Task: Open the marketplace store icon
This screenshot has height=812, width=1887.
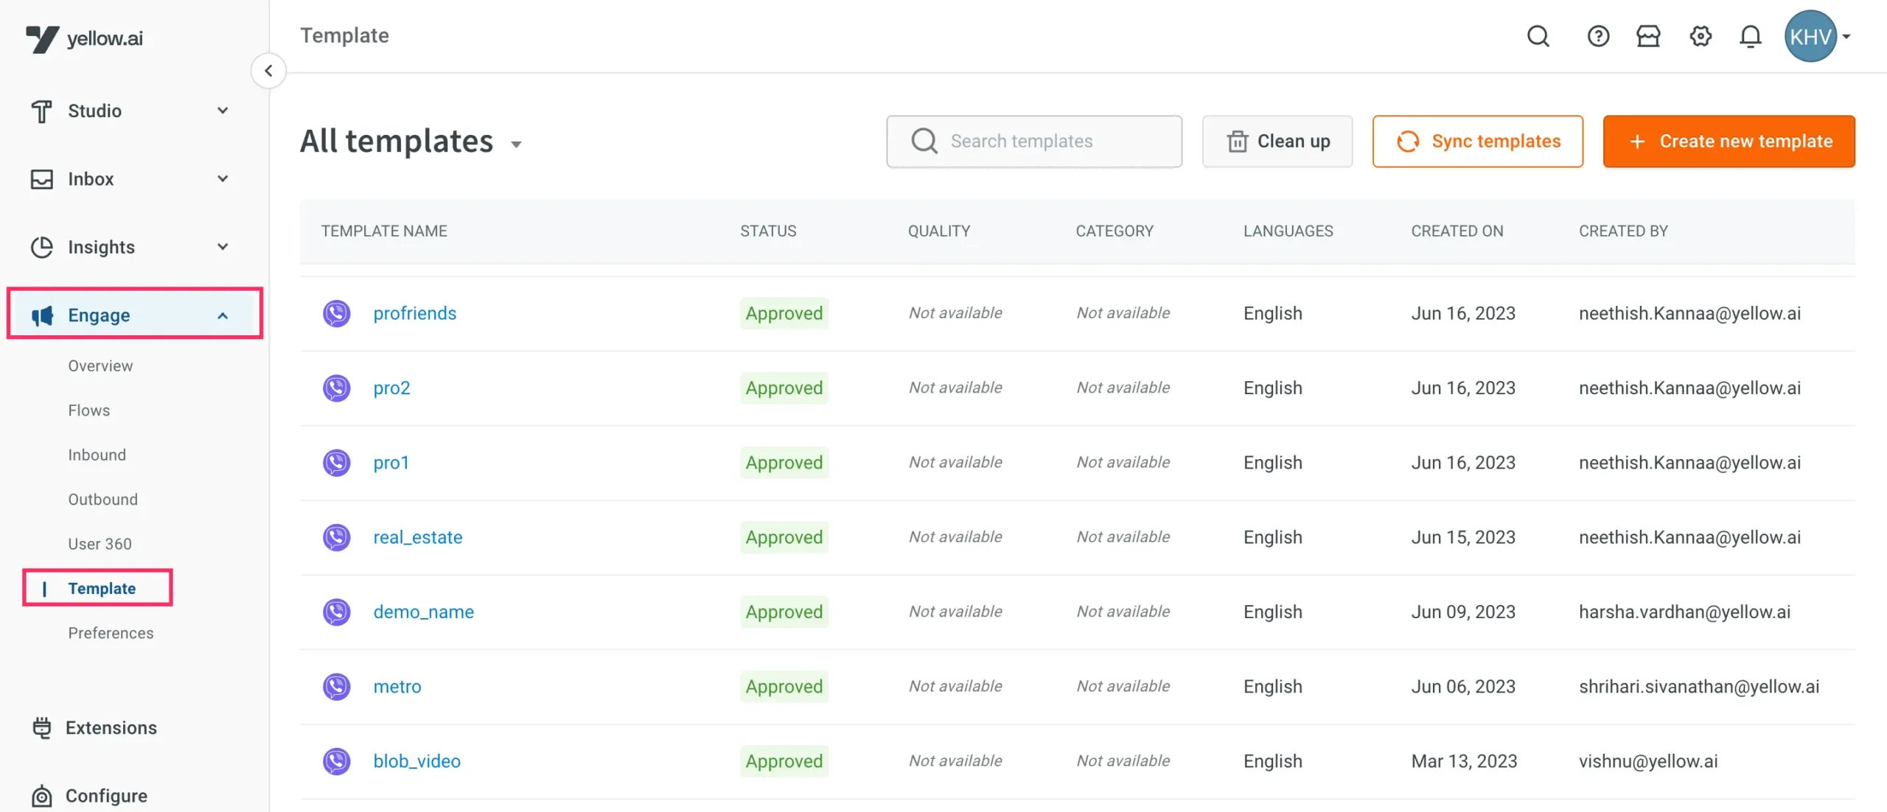Action: (x=1649, y=35)
